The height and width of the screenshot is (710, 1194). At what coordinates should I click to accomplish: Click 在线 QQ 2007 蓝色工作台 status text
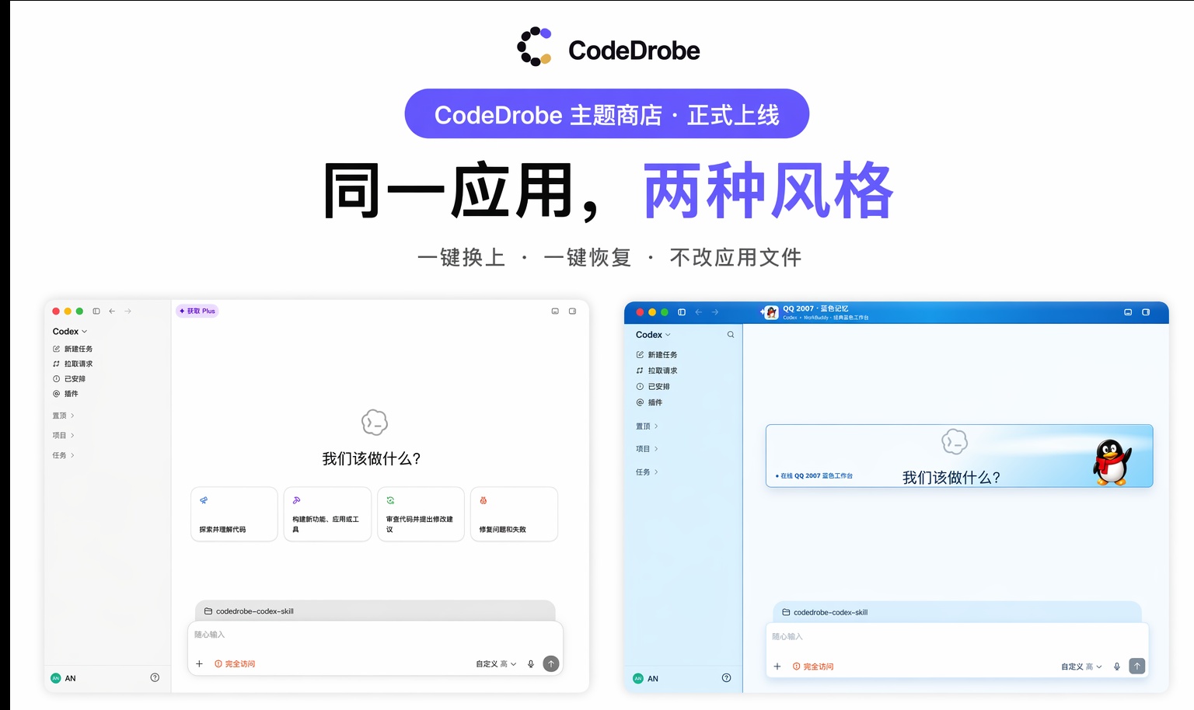(814, 475)
